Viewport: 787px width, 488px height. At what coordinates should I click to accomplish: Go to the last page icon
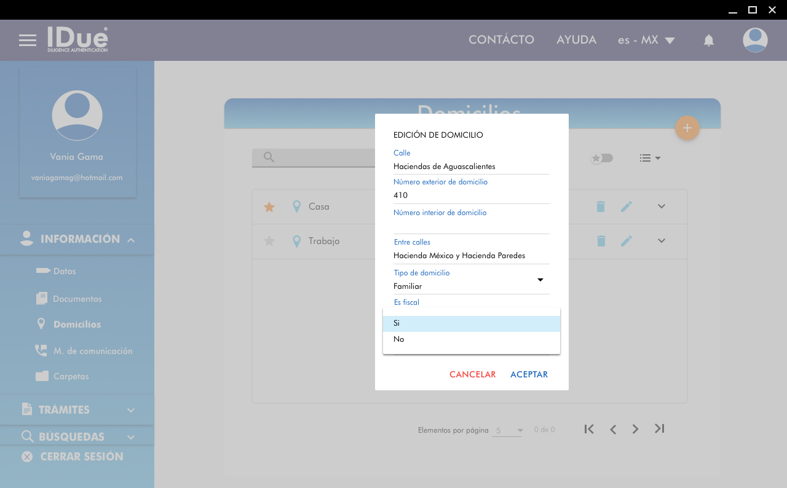point(659,429)
